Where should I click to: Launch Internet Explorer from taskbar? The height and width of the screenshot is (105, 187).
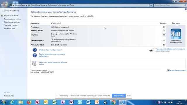12,102
